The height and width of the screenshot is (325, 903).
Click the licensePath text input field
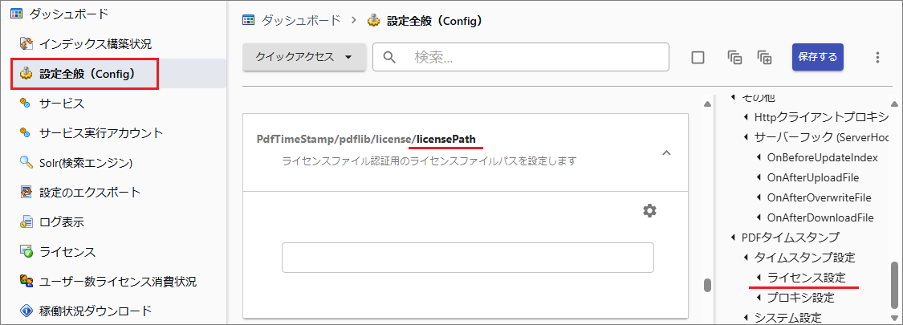[467, 258]
